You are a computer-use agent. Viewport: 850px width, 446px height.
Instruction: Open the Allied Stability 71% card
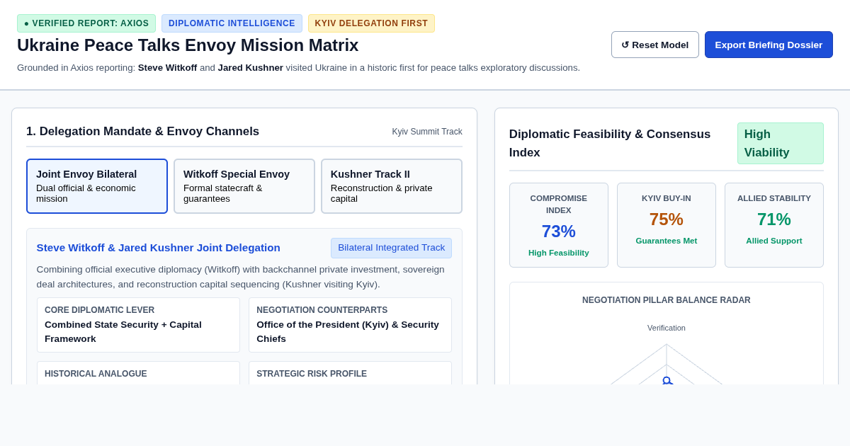(774, 225)
